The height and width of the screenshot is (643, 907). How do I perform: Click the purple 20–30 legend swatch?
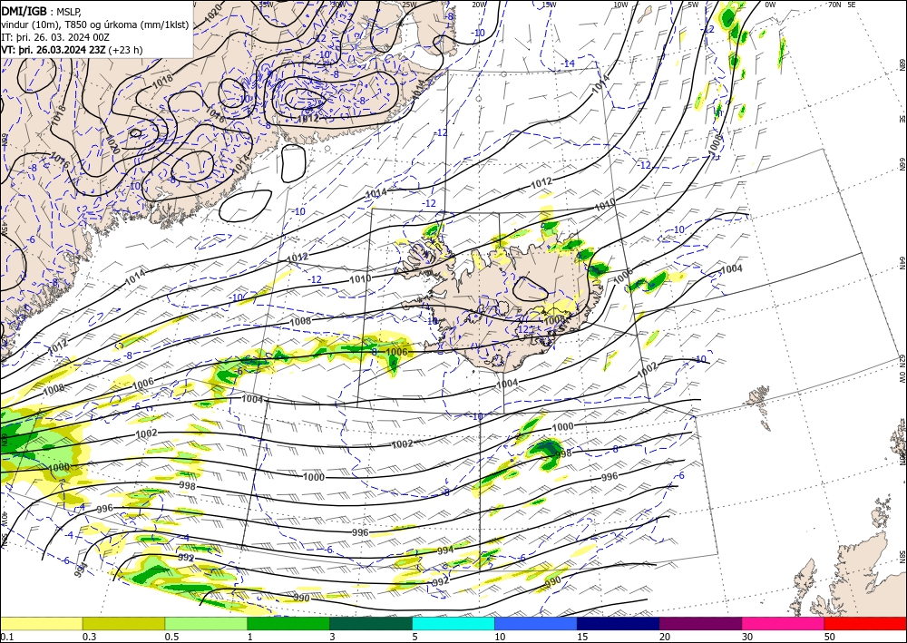point(700,623)
